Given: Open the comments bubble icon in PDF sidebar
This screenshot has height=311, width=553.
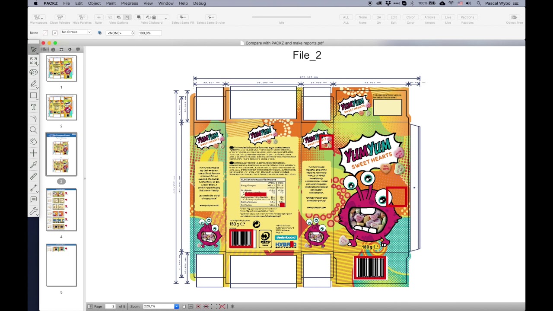Looking at the screenshot, I should pyautogui.click(x=78, y=50).
